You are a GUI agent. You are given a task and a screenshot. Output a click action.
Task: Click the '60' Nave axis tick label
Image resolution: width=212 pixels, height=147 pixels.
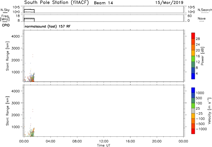189,16
